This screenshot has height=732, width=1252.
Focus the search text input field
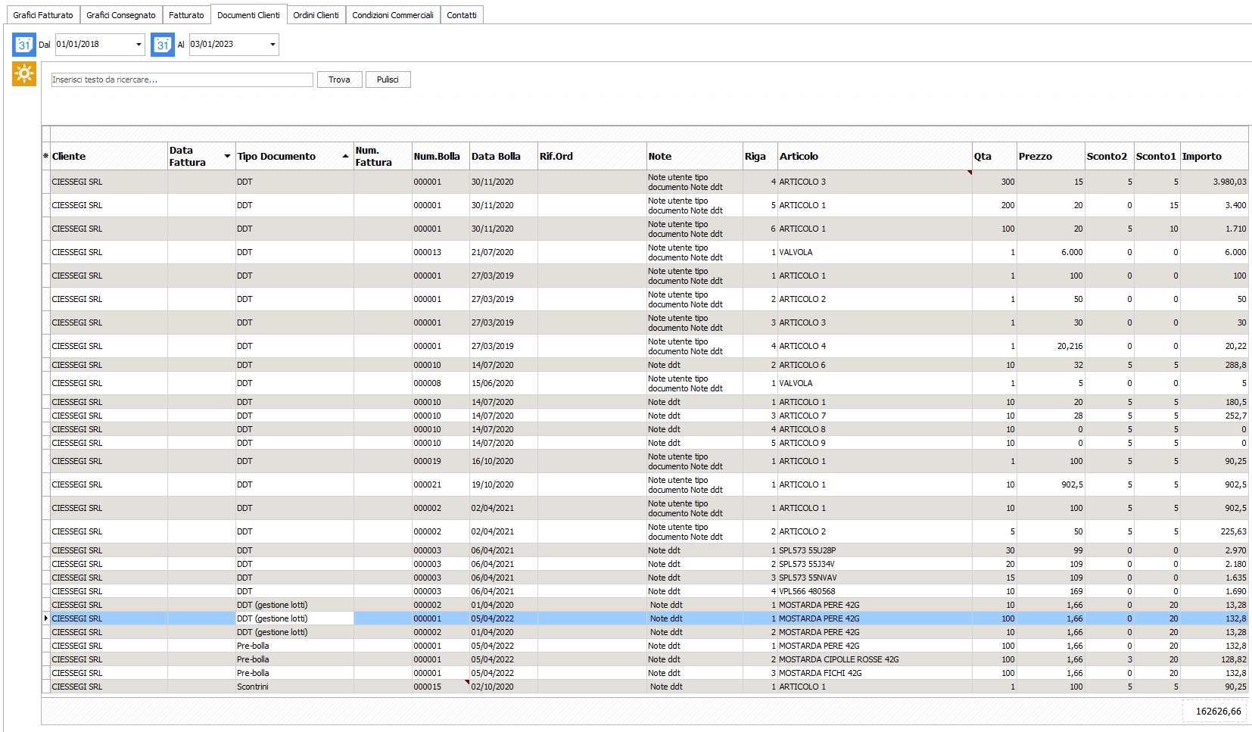tap(182, 79)
